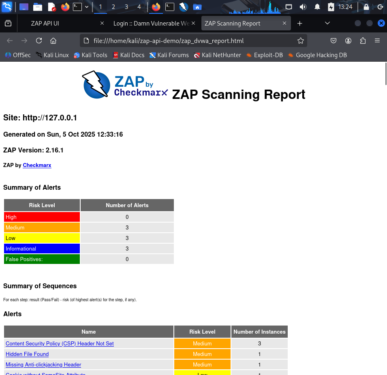Open a new browser tab
The height and width of the screenshot is (375, 387).
tap(299, 23)
